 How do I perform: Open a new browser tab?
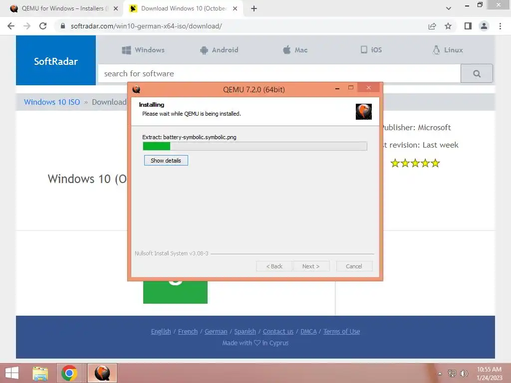coord(254,8)
